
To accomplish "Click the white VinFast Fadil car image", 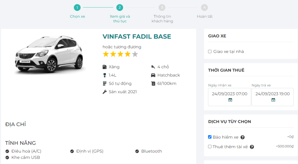I will [x=49, y=54].
